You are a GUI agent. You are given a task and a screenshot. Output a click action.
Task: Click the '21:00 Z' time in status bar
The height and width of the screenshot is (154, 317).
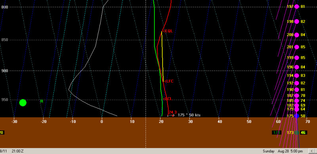(x=17, y=151)
